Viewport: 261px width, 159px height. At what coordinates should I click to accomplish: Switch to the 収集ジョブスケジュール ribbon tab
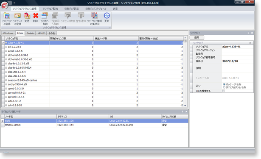pyautogui.click(x=96, y=8)
